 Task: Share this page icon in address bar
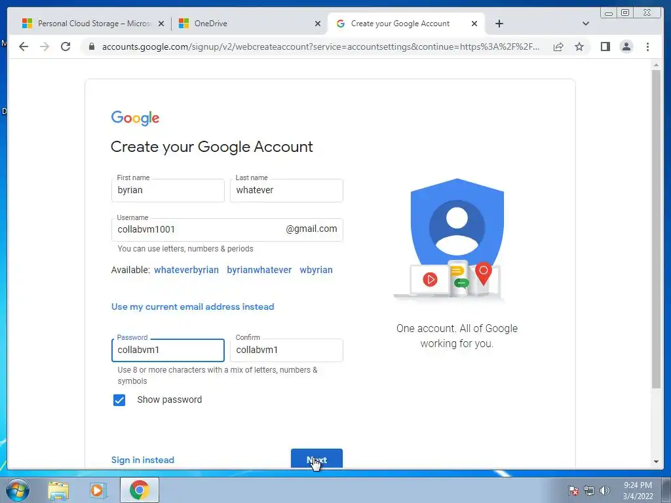click(558, 47)
